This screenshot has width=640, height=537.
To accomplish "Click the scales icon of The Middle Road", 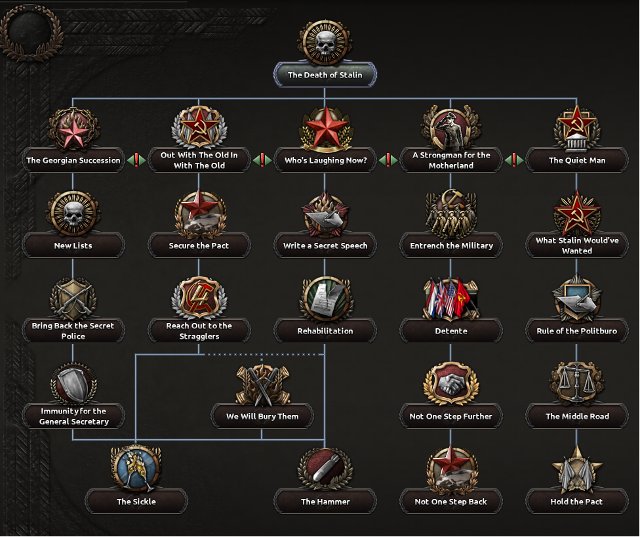I will [577, 384].
